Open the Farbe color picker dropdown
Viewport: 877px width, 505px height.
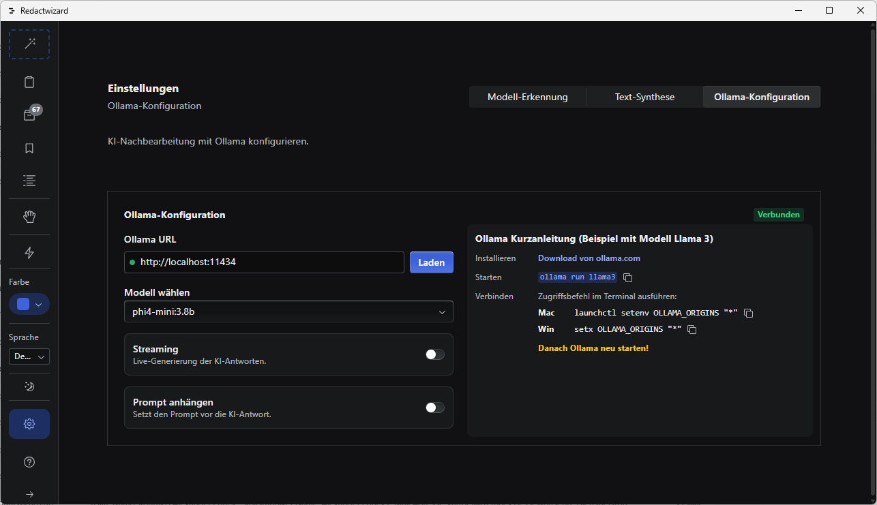[x=29, y=304]
